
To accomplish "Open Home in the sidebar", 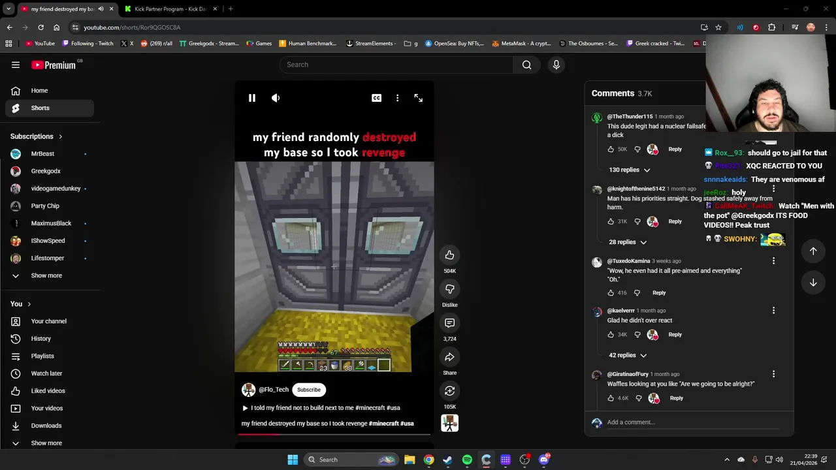I will tap(50, 91).
